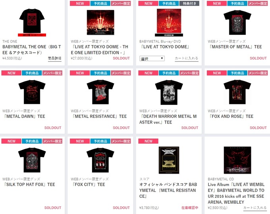
Task: Click the 特典付き tag on Blu-ray item
Action: point(189,4)
